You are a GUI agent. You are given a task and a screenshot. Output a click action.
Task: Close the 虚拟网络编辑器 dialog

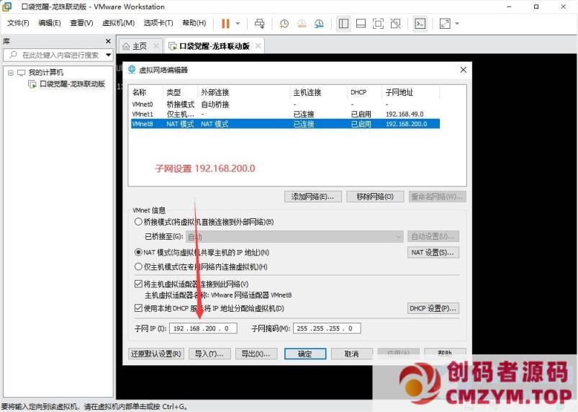(464, 70)
